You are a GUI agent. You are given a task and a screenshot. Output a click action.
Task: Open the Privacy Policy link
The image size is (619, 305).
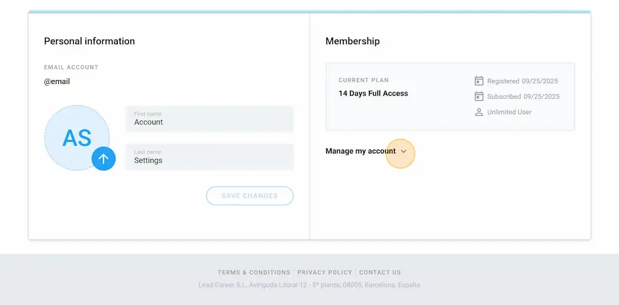(324, 272)
